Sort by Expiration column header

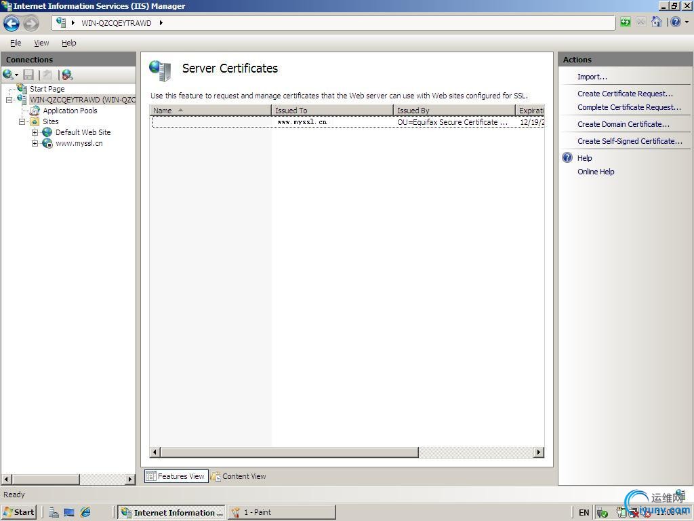click(530, 111)
